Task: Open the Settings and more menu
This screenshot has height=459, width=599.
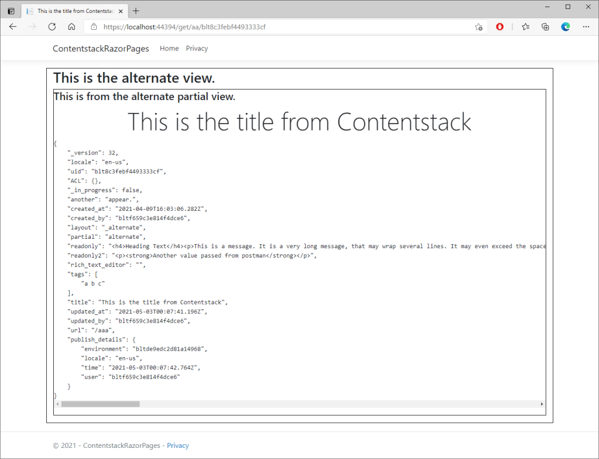Action: [586, 26]
